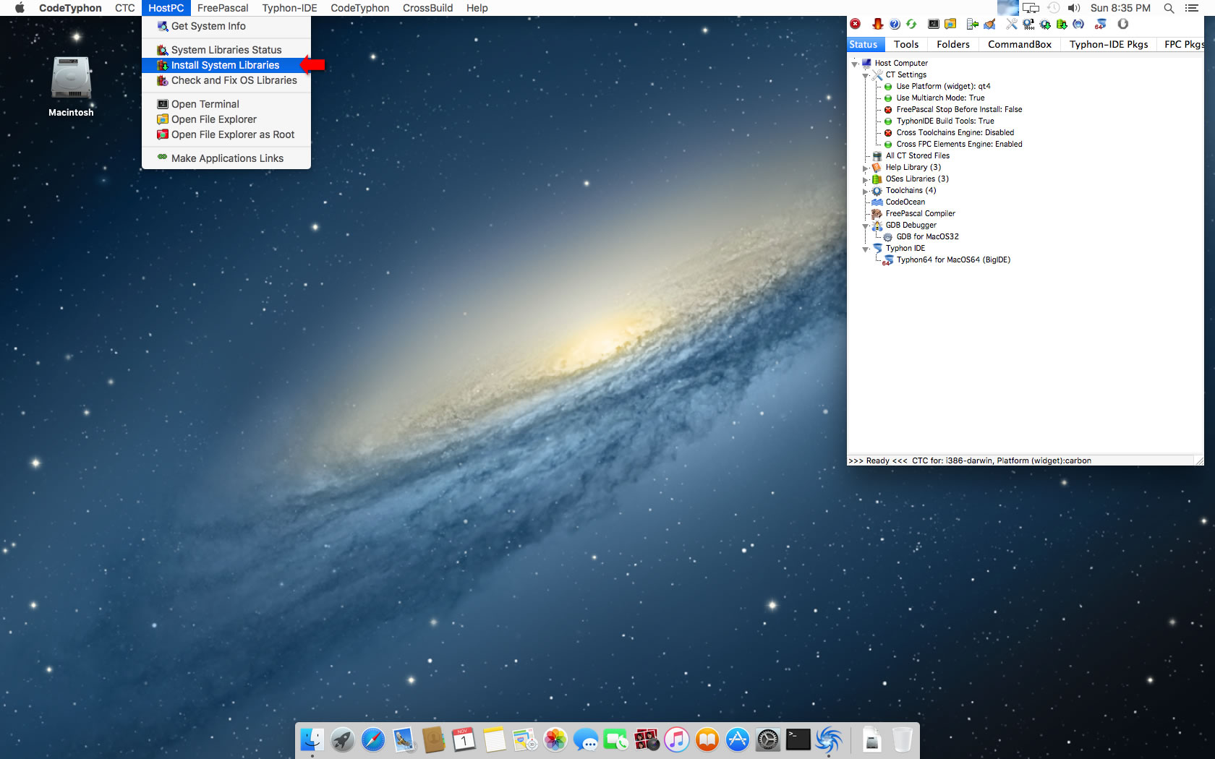This screenshot has height=759, width=1215.
Task: Click the Typhon 64 tornado toolbar icon
Action: (x=1100, y=24)
